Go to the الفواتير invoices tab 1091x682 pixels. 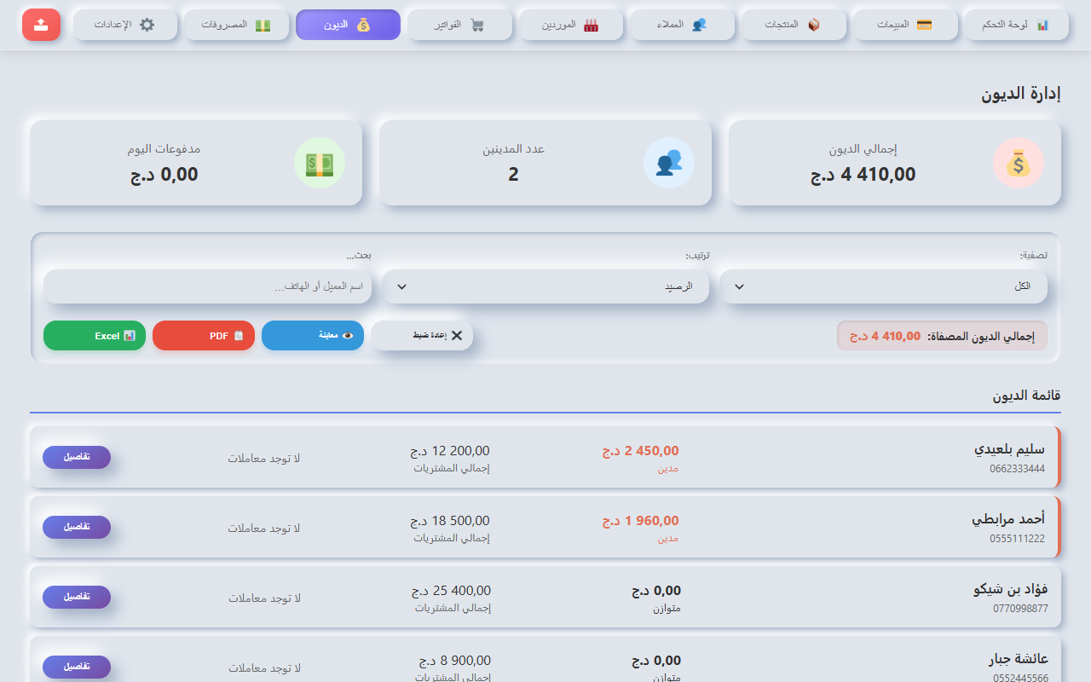(459, 25)
